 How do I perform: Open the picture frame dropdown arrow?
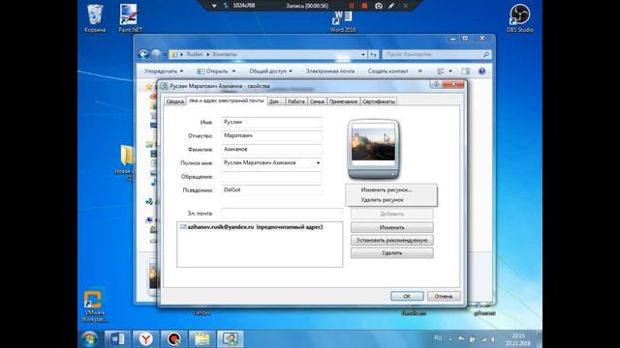(392, 174)
